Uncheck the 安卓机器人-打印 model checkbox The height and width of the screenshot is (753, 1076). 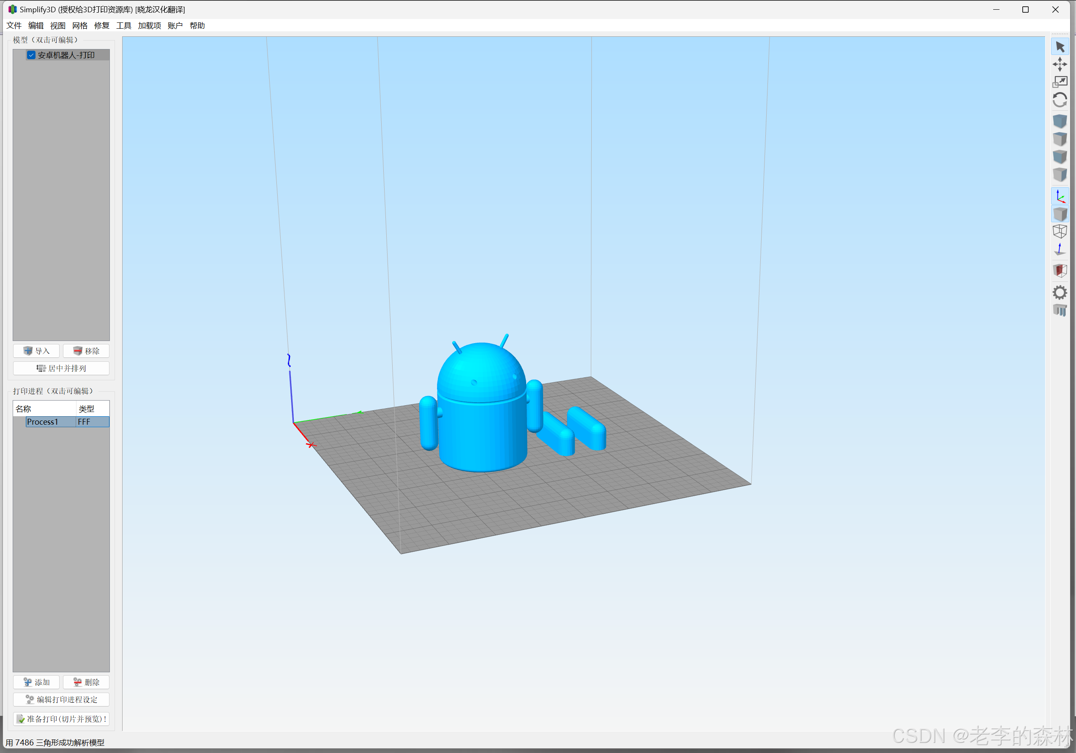[31, 55]
